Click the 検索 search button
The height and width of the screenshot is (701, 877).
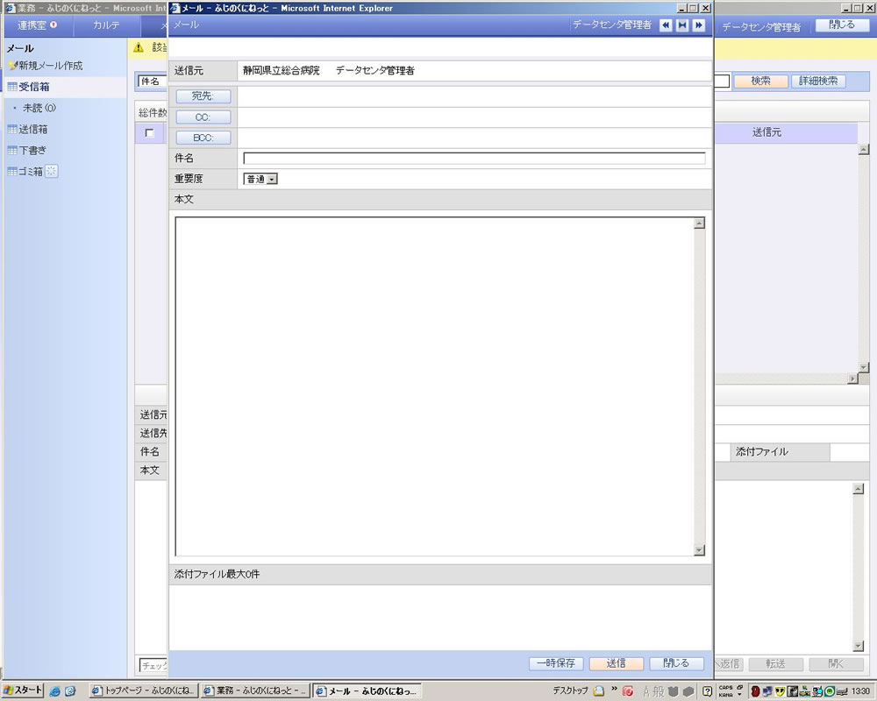point(760,81)
